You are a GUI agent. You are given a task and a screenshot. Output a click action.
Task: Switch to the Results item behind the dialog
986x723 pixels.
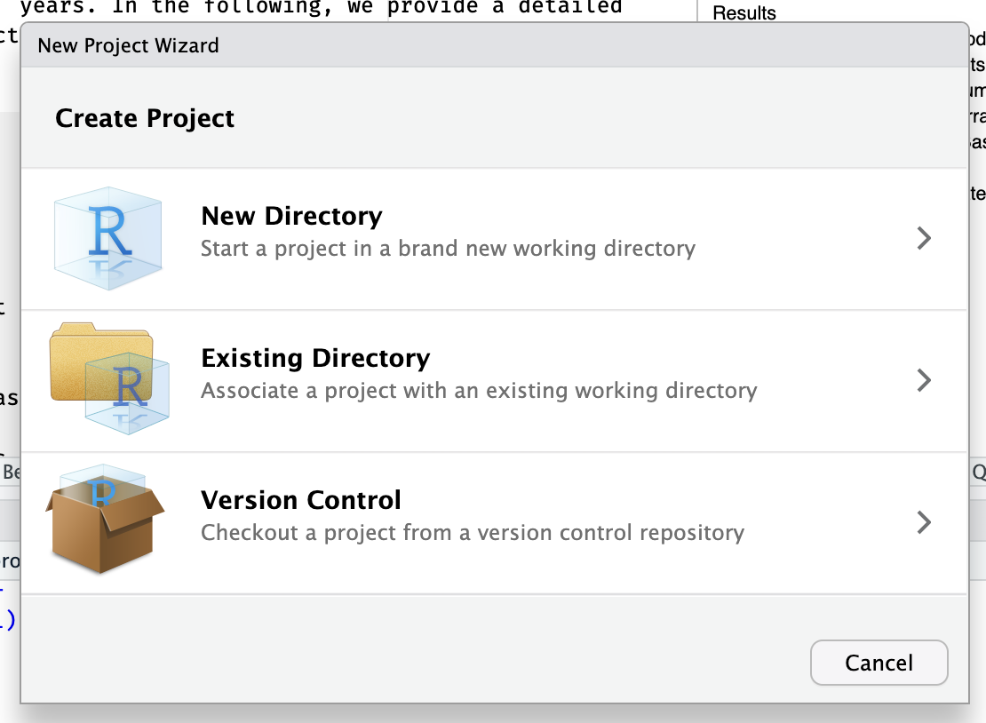744,12
